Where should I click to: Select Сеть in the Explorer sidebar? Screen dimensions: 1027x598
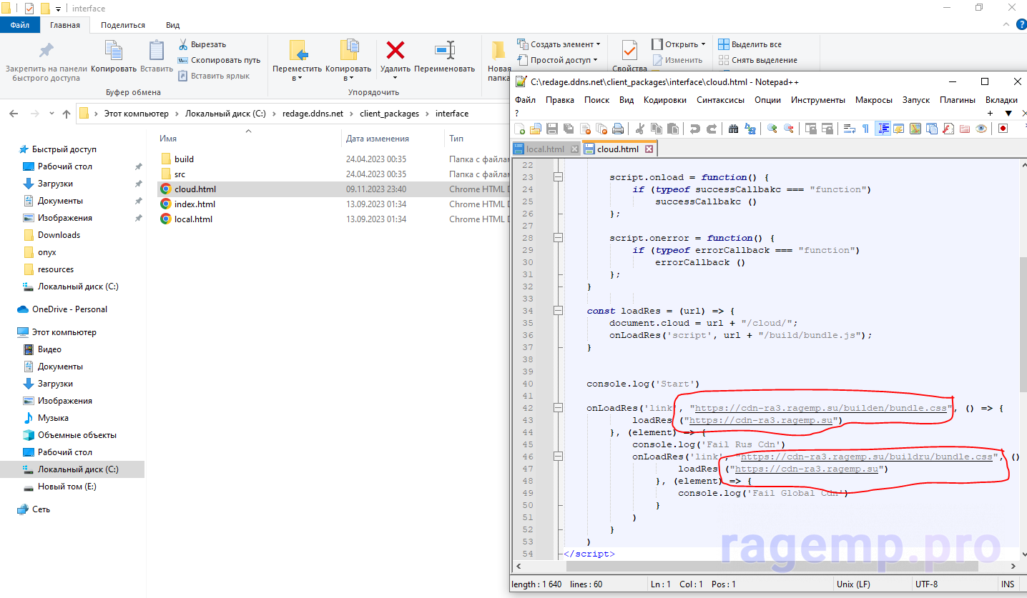(x=41, y=509)
